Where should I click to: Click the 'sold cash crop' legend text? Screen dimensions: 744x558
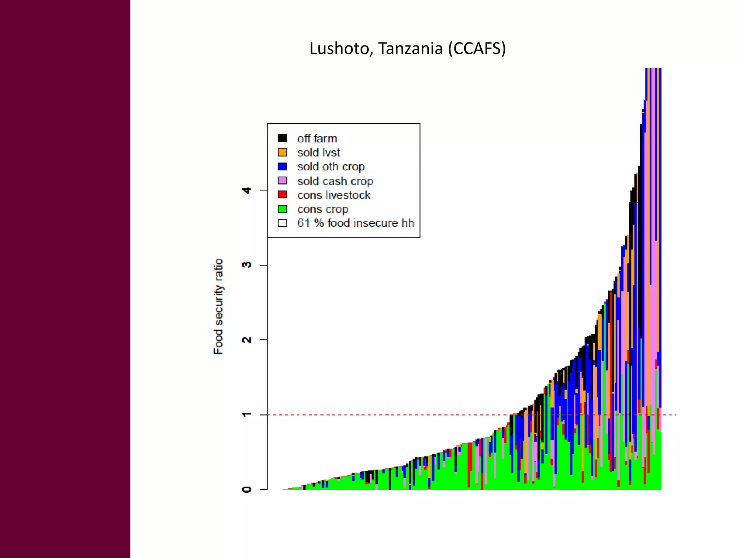click(335, 181)
